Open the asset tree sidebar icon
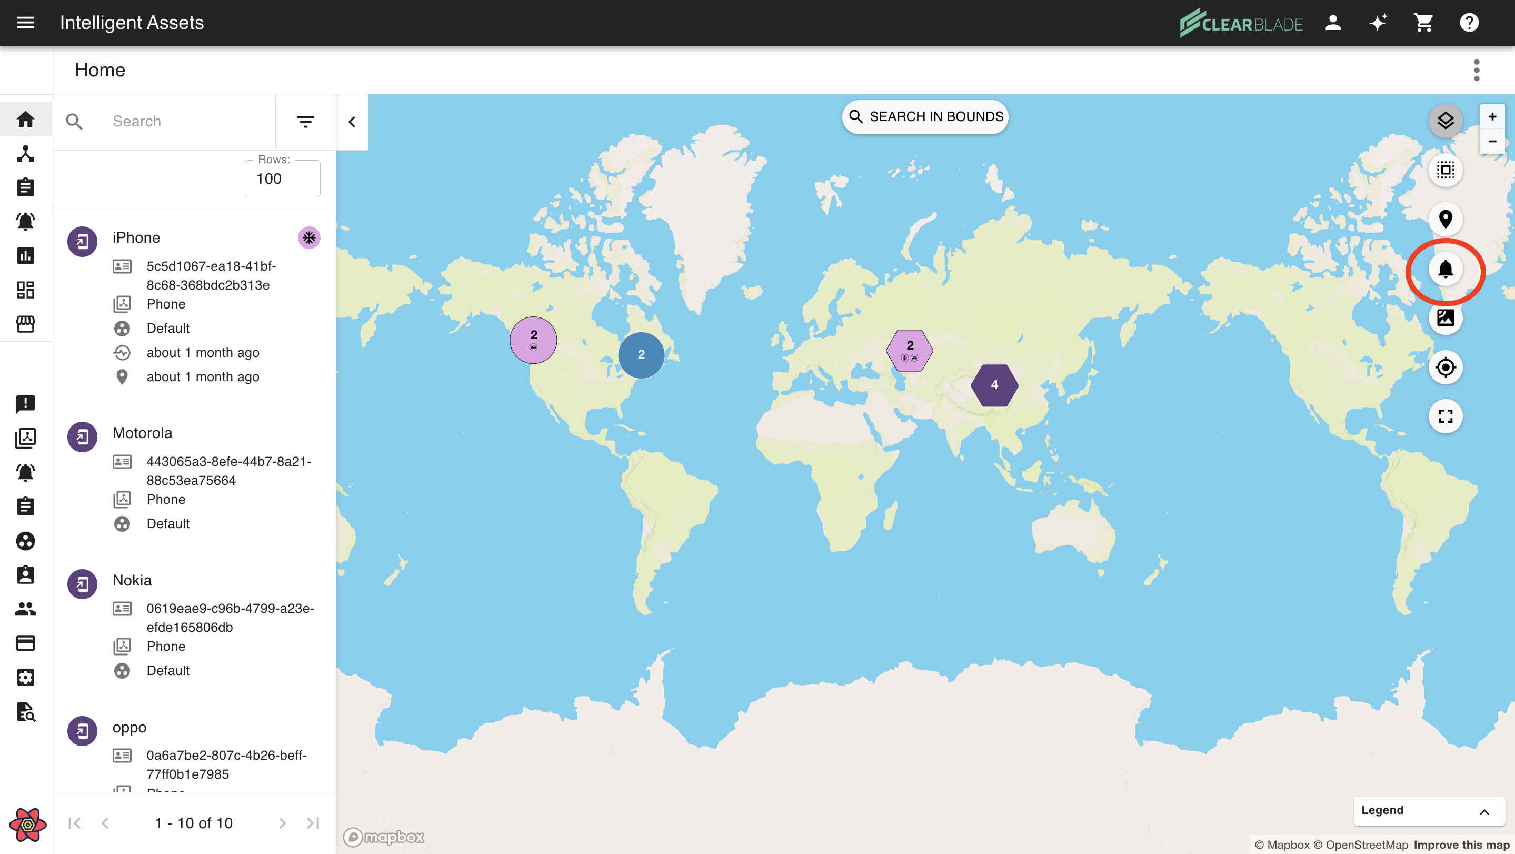Viewport: 1515px width, 854px height. click(x=25, y=154)
